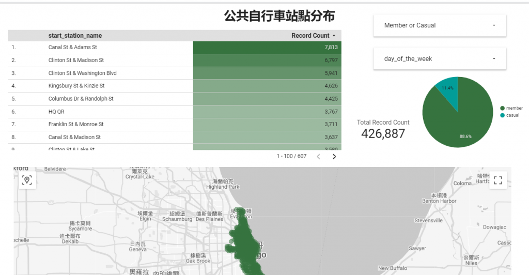Click the start_station_name column header
Screen dimensions: 529x275
75,36
